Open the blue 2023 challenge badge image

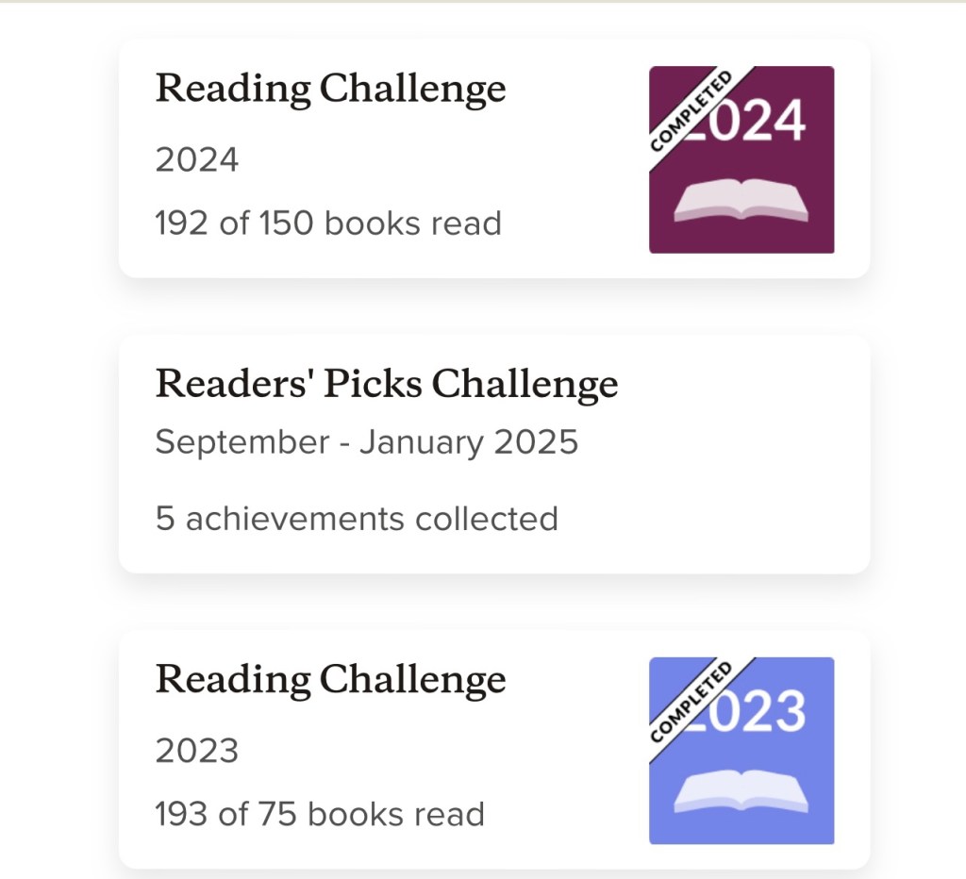click(741, 750)
